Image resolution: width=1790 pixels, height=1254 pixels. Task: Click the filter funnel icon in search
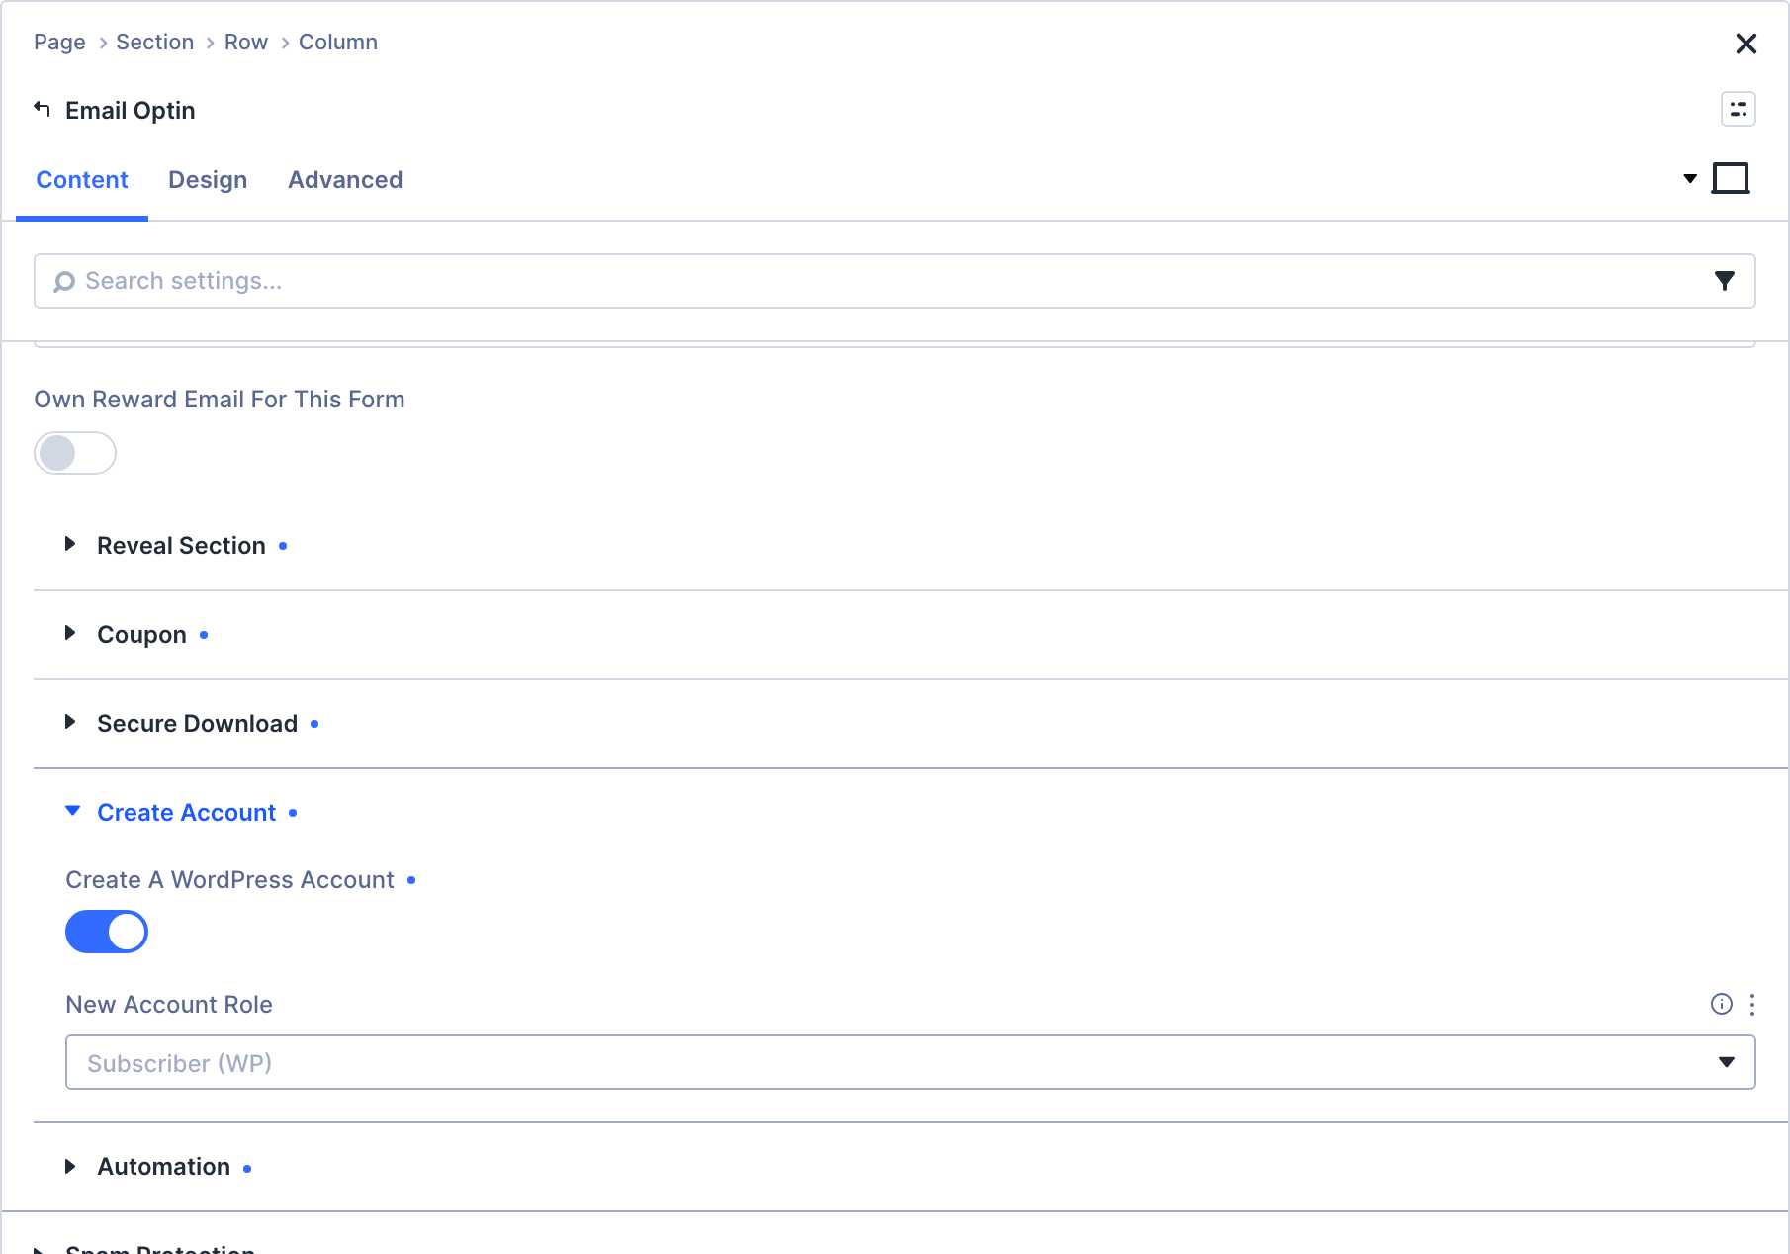pos(1724,281)
